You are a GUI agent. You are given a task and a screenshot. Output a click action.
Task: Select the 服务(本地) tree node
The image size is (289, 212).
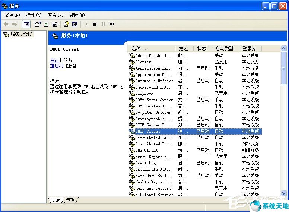point(22,34)
